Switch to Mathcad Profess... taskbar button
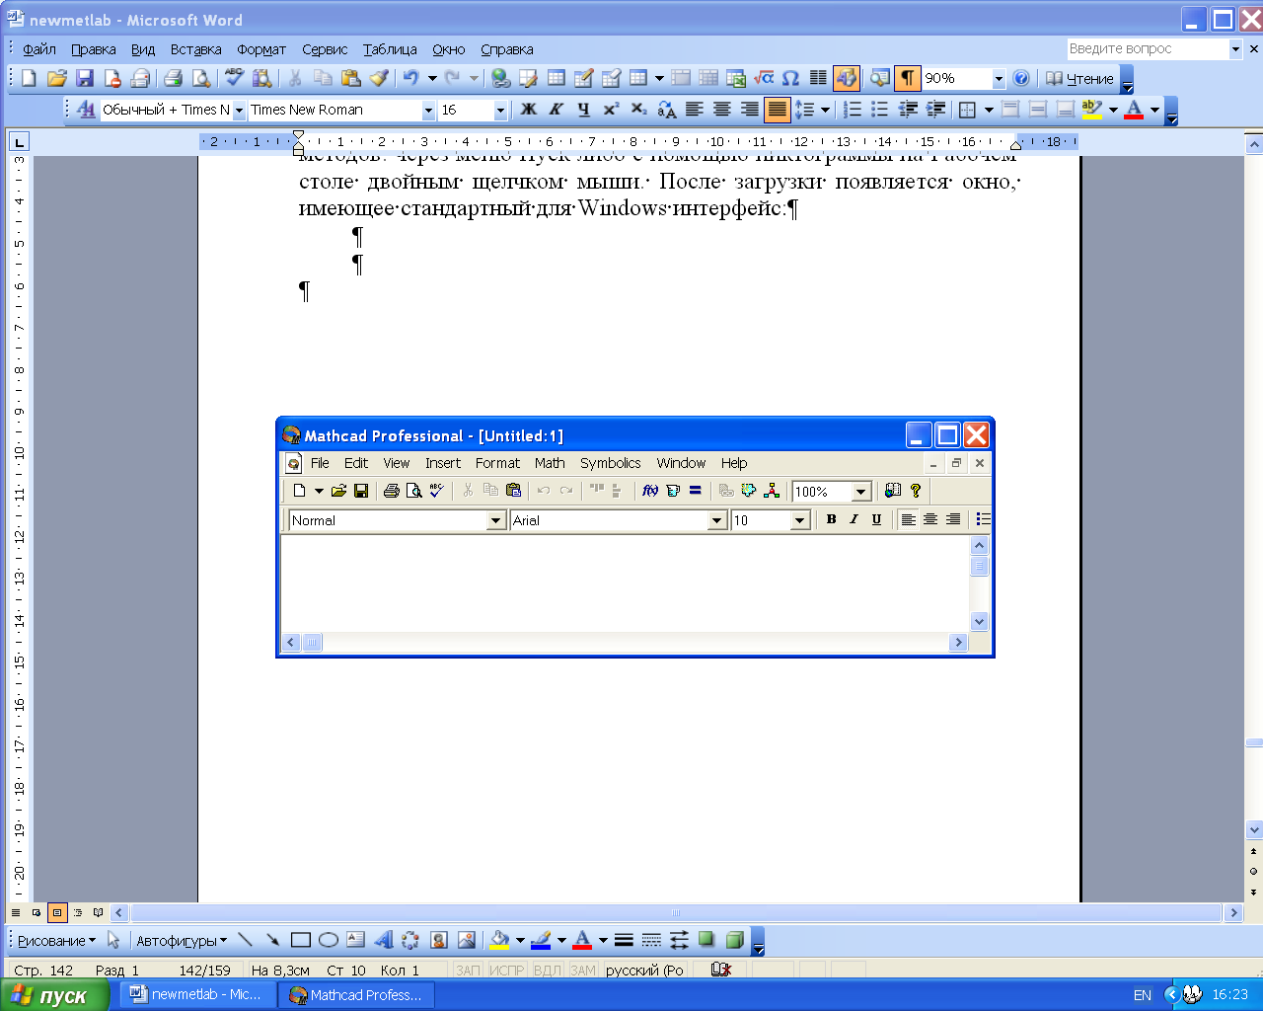This screenshot has width=1263, height=1011. [x=357, y=995]
